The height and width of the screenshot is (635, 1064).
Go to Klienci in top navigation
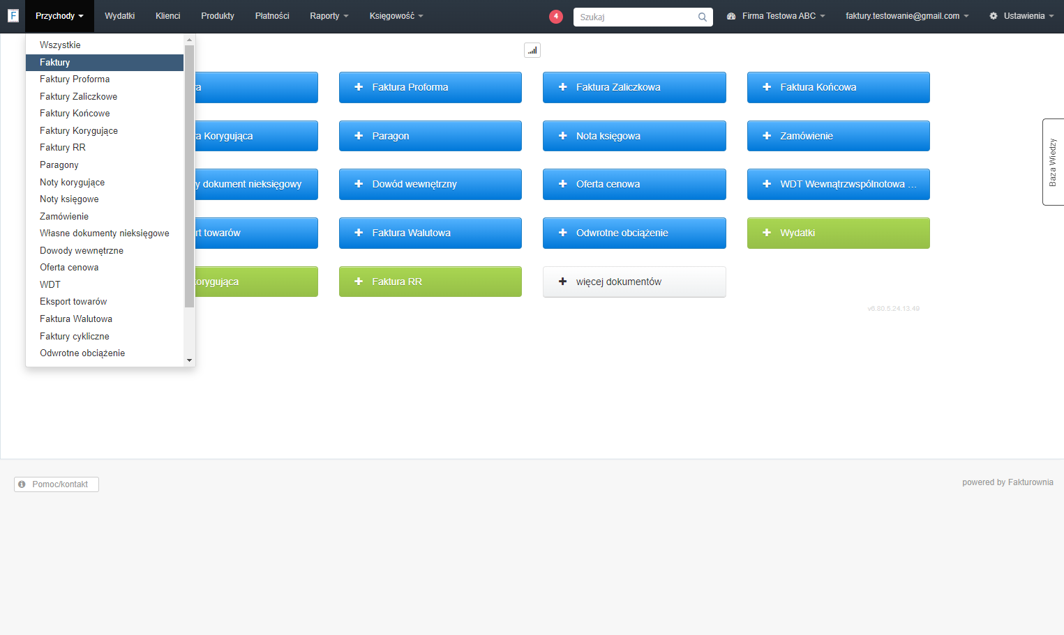tap(168, 16)
